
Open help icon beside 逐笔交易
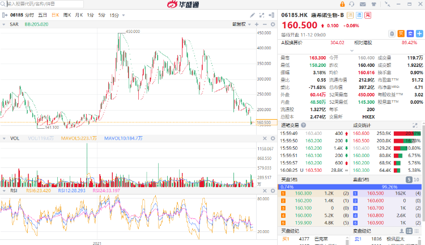[304, 125]
